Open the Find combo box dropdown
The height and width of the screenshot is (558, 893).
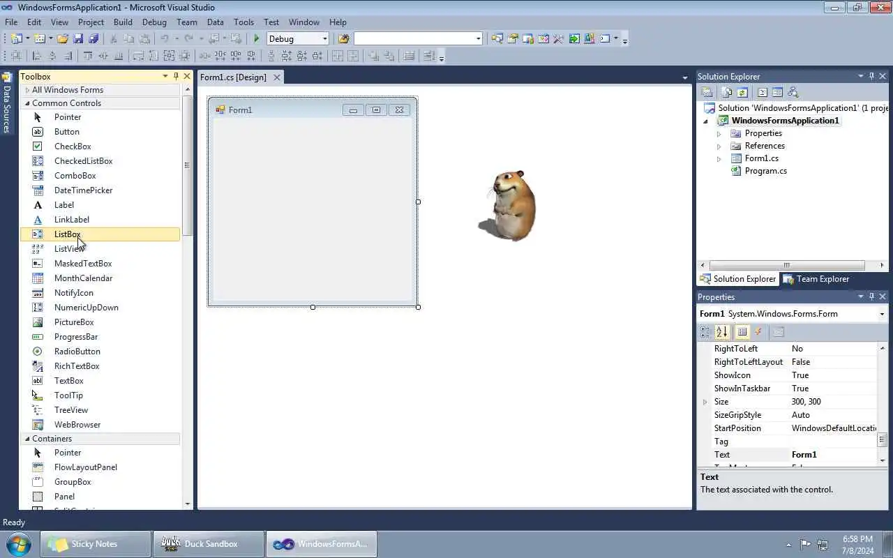[x=478, y=39]
